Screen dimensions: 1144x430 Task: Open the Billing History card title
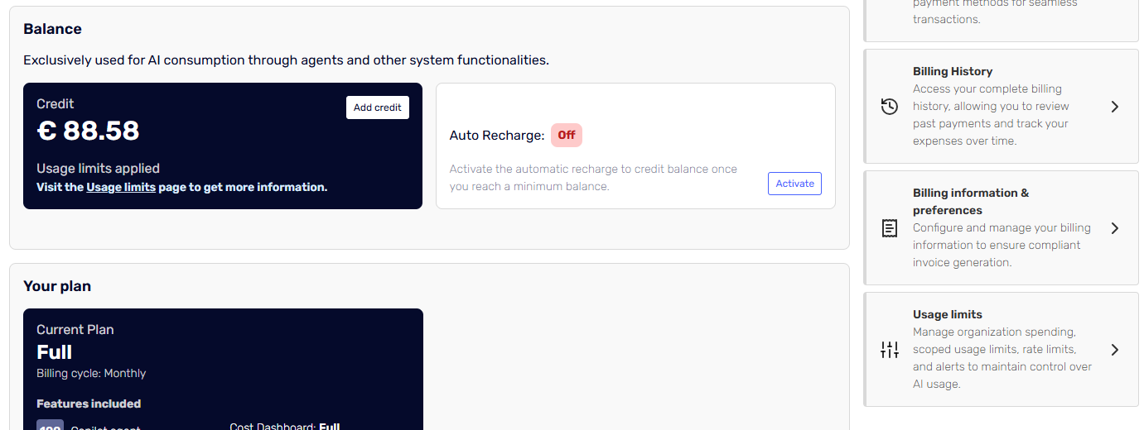(953, 71)
